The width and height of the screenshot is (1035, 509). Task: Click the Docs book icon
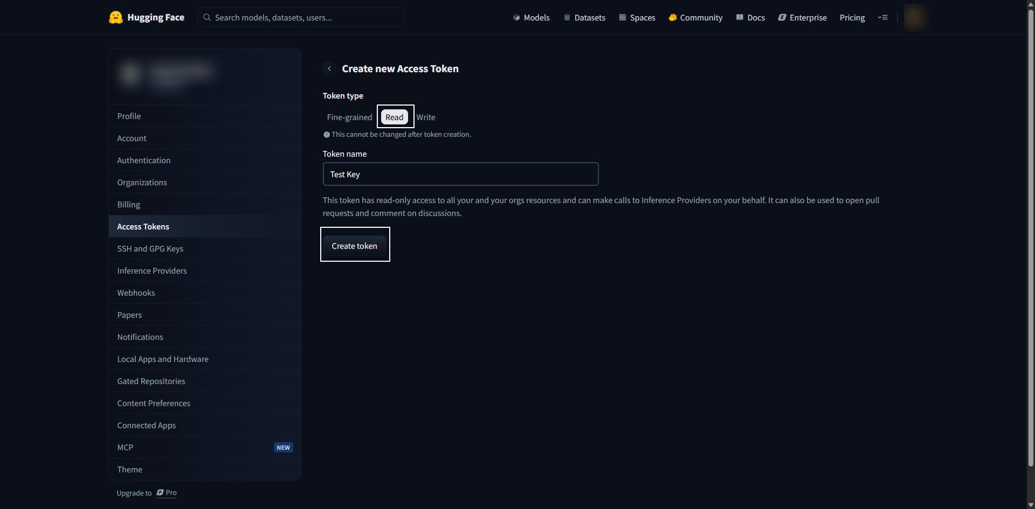coord(740,17)
